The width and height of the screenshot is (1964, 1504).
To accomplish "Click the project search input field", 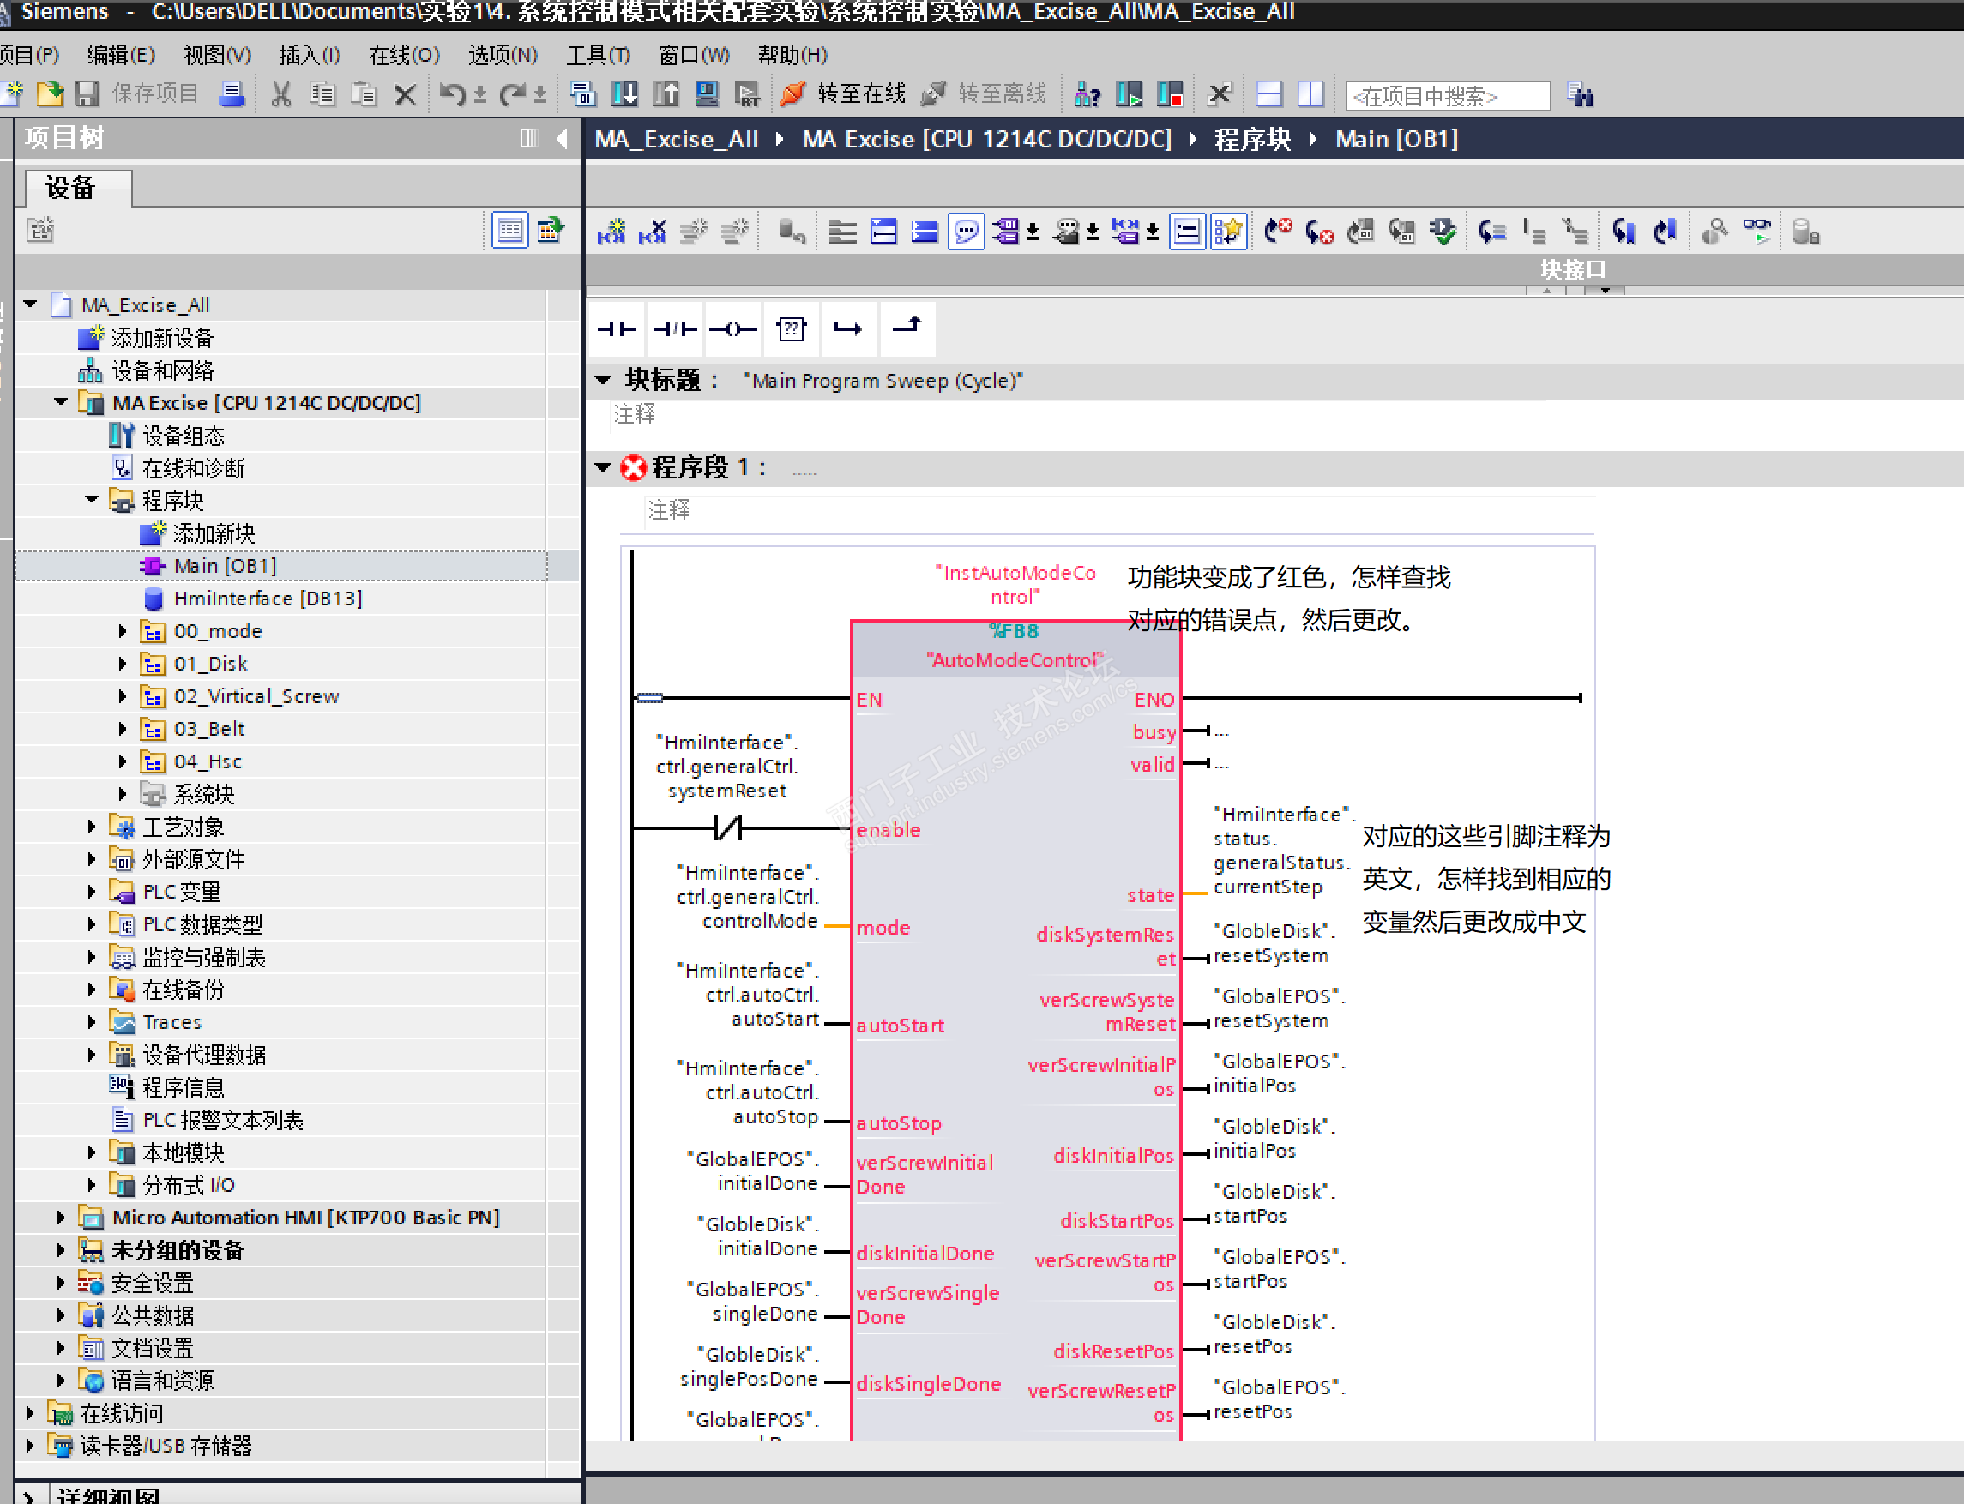I will coord(1448,95).
